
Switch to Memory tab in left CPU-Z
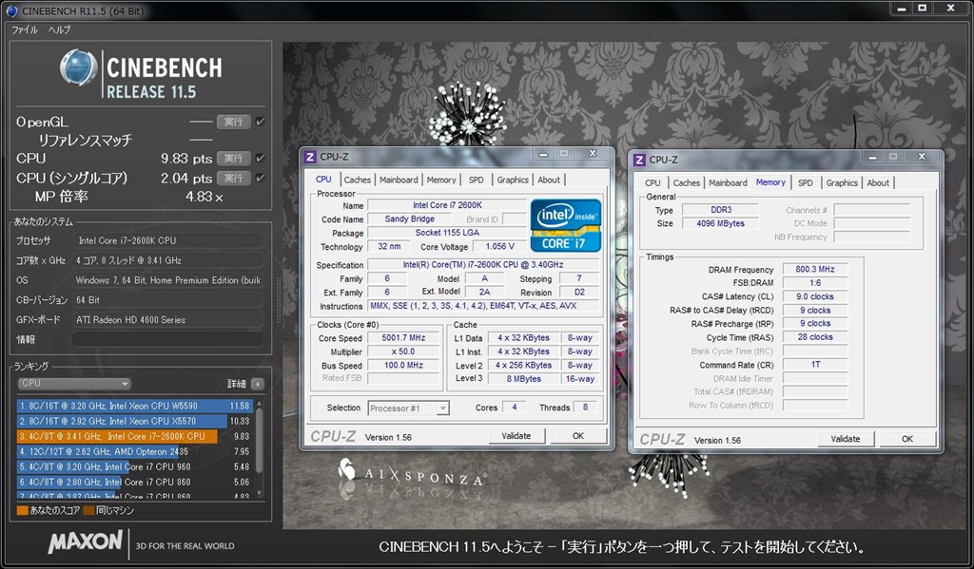tap(441, 180)
